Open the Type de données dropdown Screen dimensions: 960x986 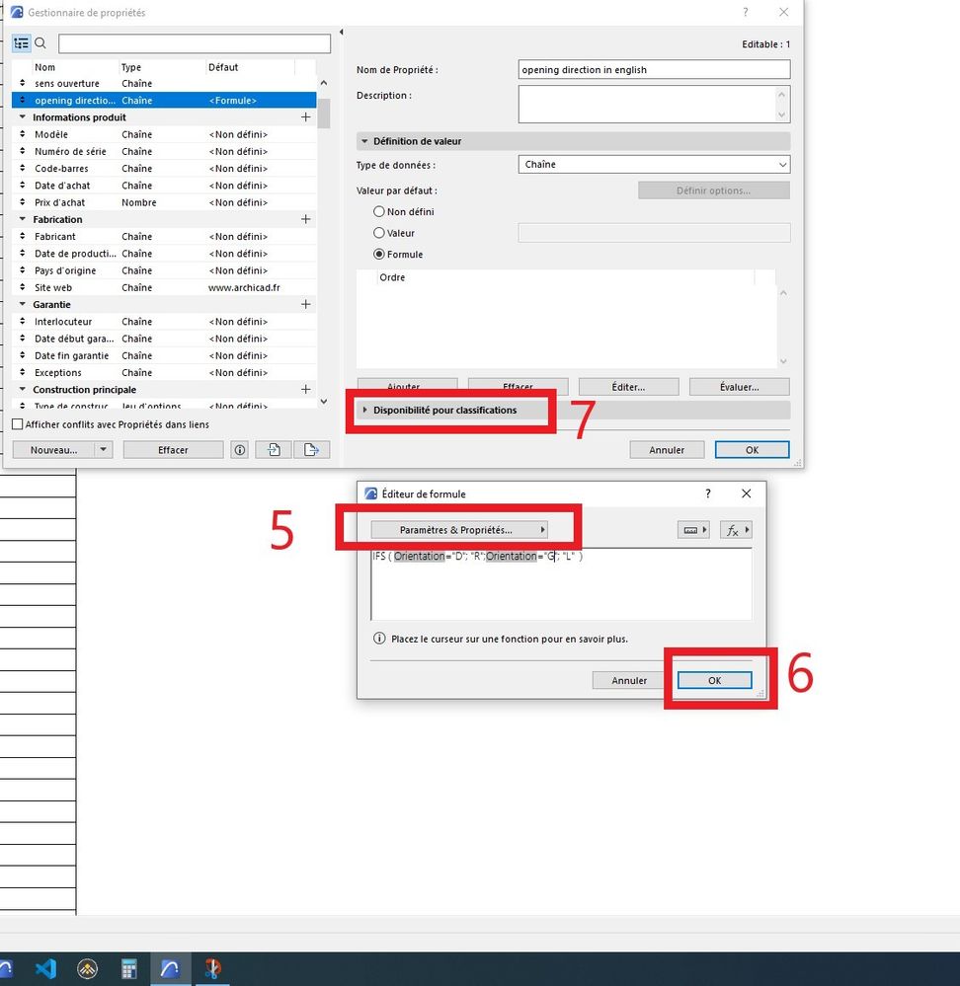coord(654,164)
